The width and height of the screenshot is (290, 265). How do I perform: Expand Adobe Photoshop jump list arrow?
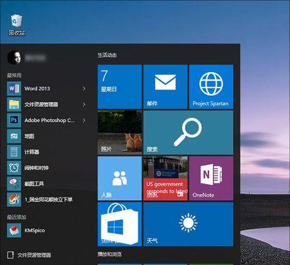[x=84, y=121]
